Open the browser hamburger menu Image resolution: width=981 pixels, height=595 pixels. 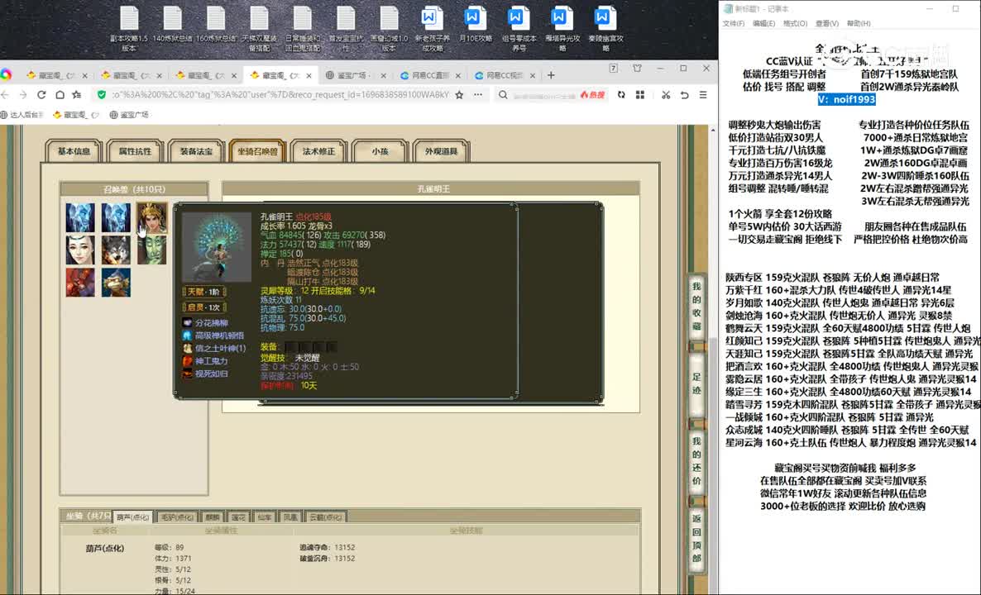703,95
